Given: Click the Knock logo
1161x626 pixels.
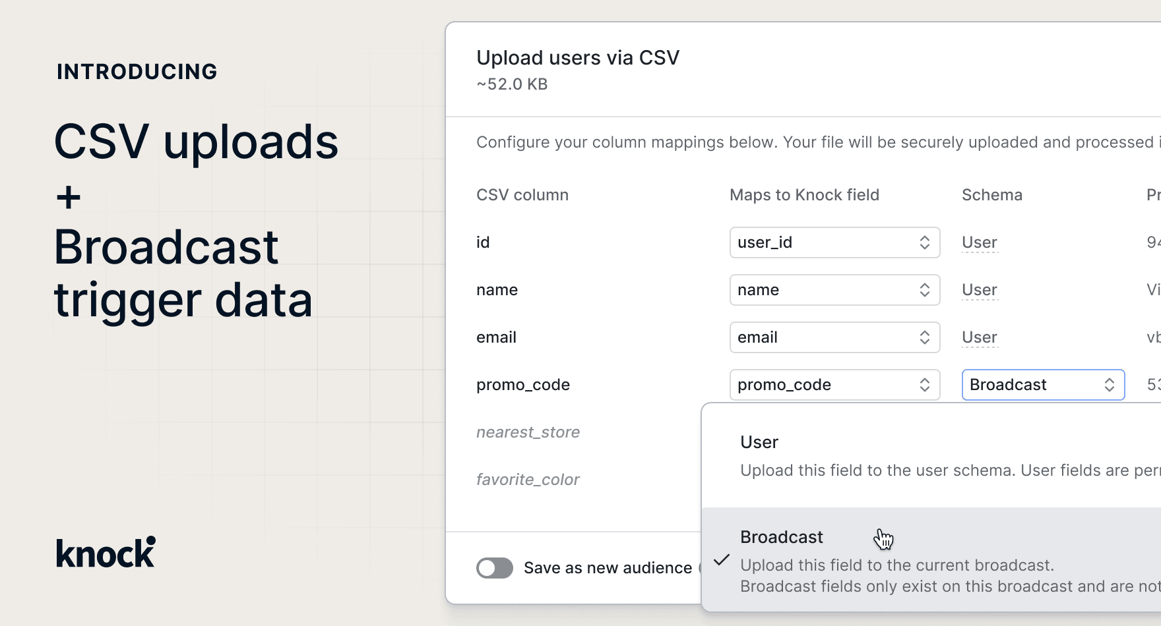Looking at the screenshot, I should [106, 552].
